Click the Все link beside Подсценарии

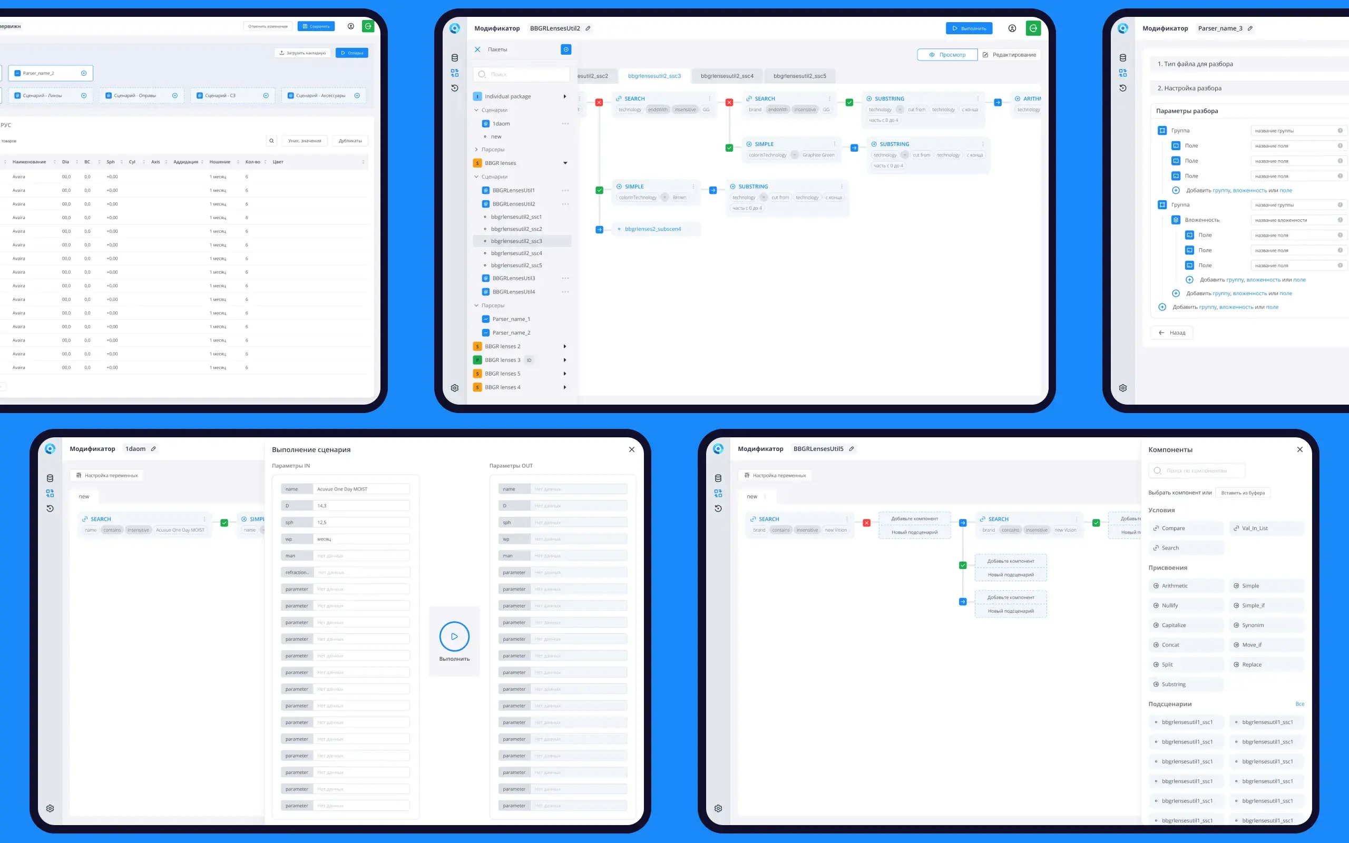pos(1299,704)
